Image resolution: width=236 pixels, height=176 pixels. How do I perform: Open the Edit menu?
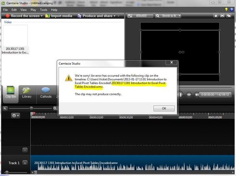14,10
